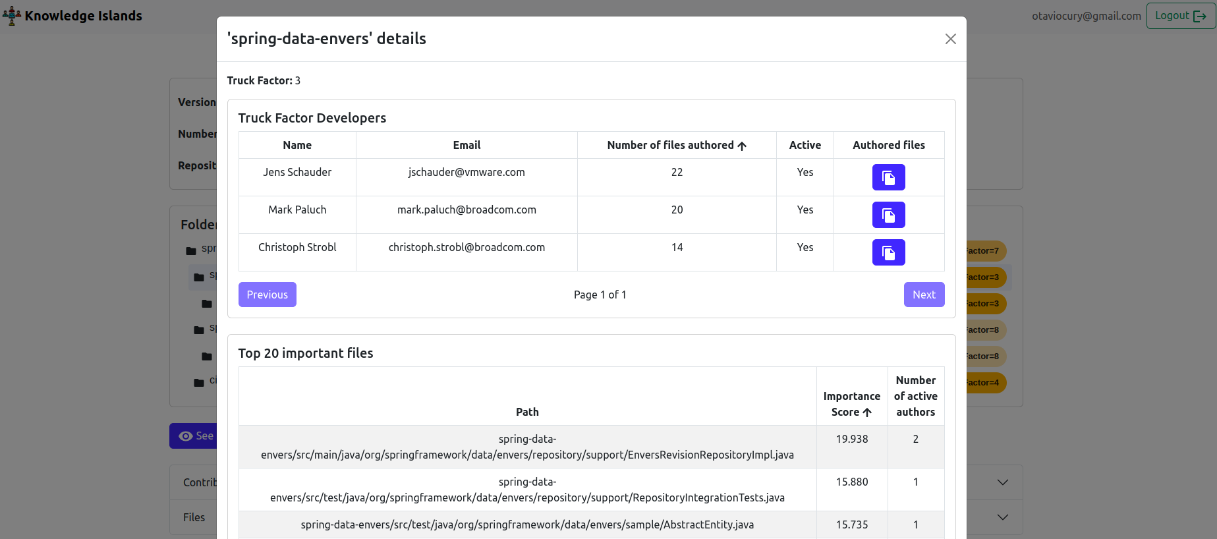Click the Logout button
The image size is (1217, 539).
tap(1180, 16)
